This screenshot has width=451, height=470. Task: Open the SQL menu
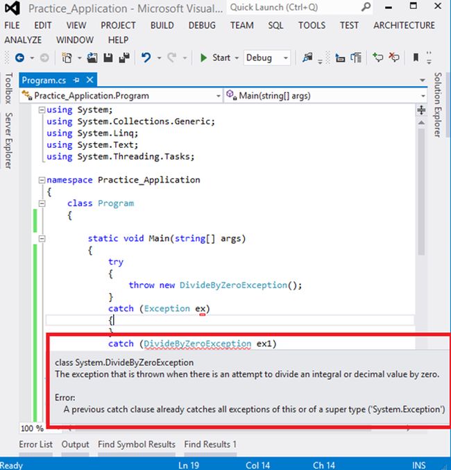coord(275,26)
